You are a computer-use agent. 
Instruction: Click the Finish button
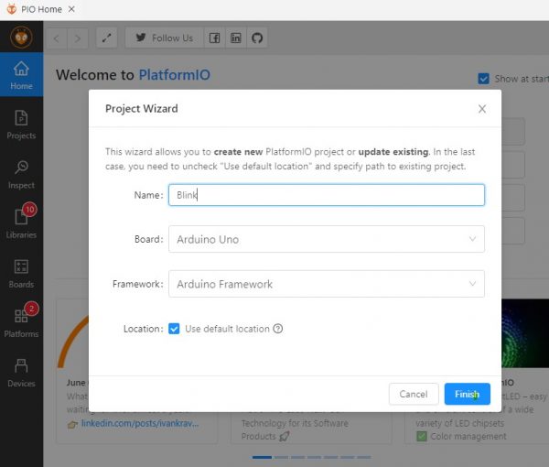pos(467,394)
